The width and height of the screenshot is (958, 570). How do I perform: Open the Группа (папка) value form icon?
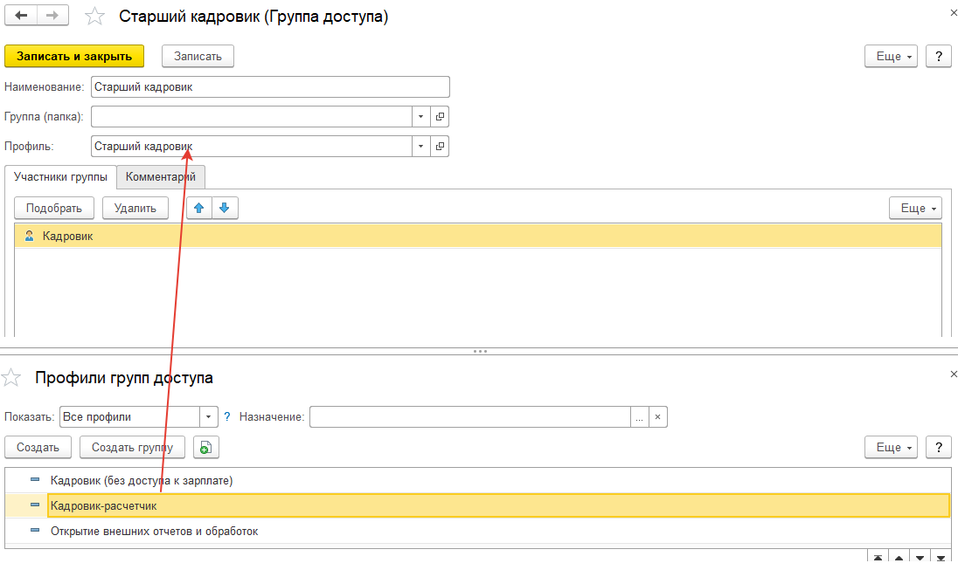coord(441,116)
